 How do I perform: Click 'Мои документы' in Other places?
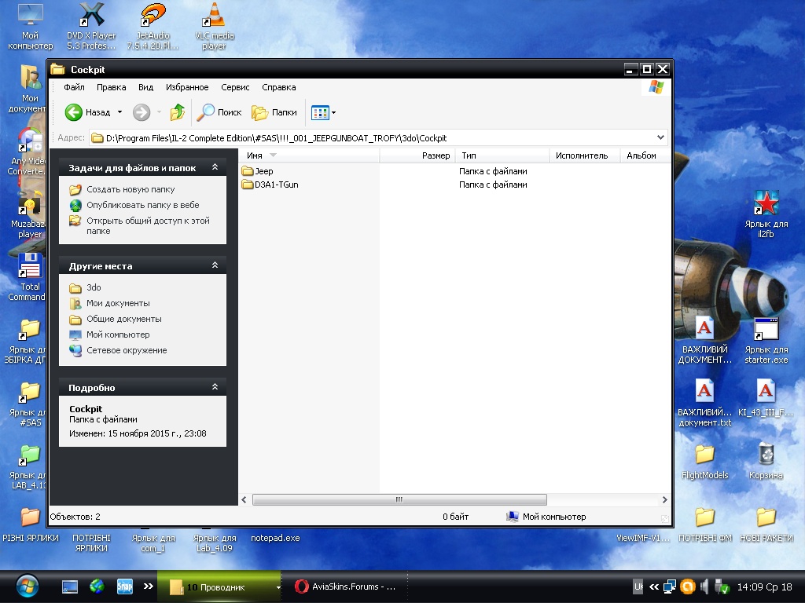[x=118, y=303]
